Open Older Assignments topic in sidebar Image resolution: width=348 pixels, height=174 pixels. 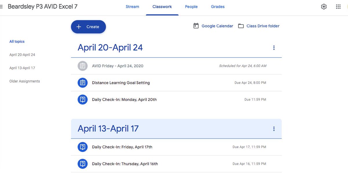point(25,81)
